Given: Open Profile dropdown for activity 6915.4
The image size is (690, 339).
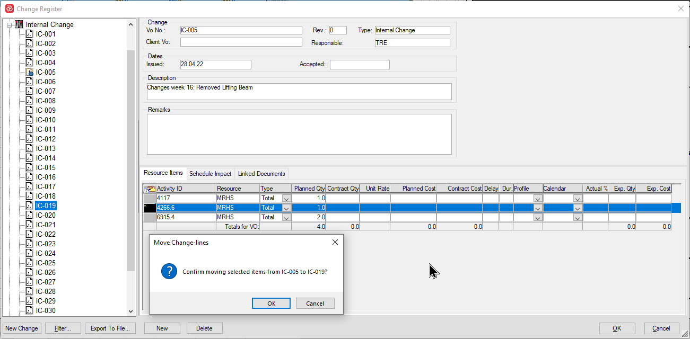Looking at the screenshot, I should 537,217.
